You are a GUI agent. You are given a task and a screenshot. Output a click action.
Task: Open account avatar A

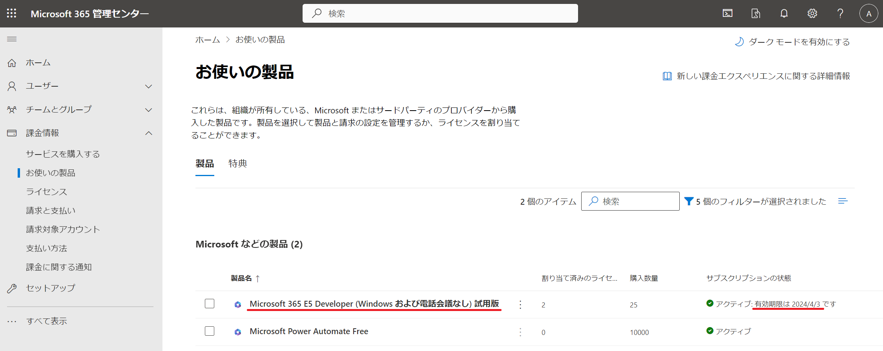869,14
